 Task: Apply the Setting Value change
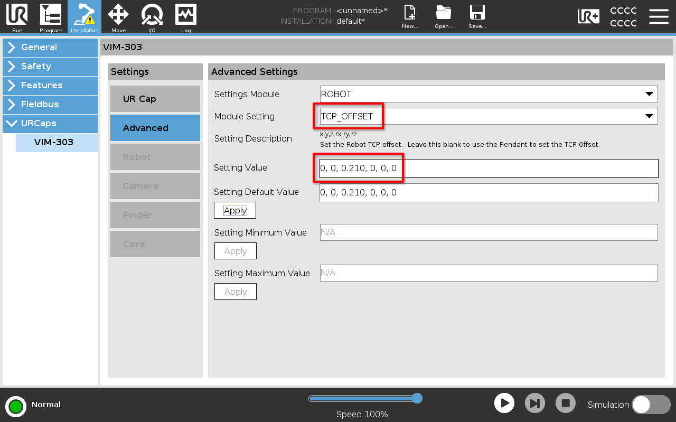[235, 210]
